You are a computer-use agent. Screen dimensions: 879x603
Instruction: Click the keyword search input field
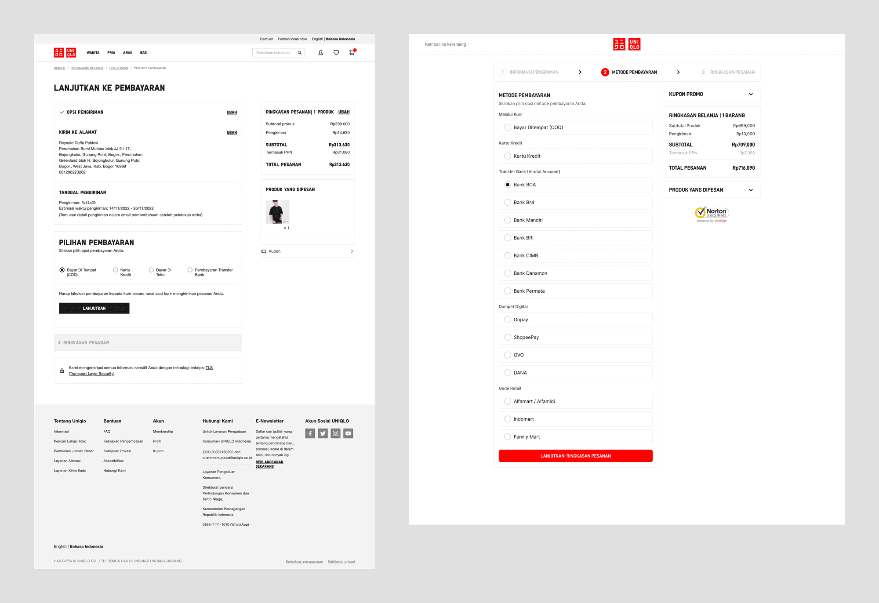click(x=274, y=53)
